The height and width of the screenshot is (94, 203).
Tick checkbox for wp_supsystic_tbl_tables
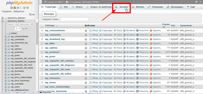[42, 74]
